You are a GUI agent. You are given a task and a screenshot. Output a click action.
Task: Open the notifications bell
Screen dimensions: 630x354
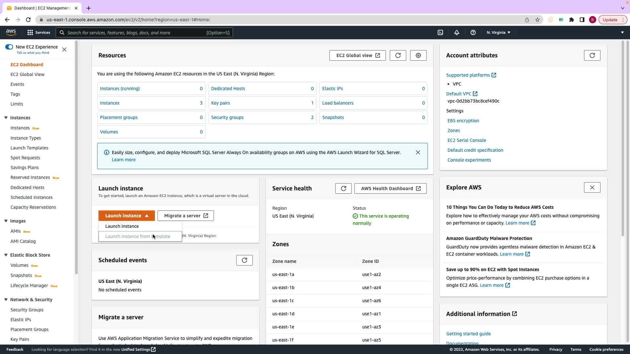coord(456,32)
